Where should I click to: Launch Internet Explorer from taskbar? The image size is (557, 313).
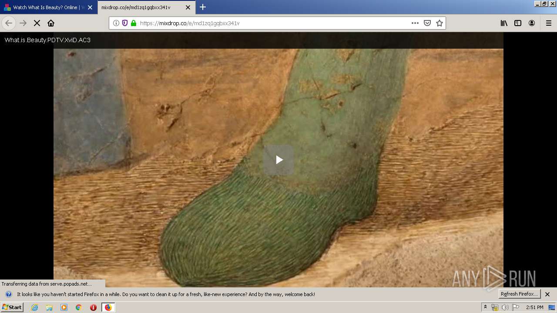point(35,307)
